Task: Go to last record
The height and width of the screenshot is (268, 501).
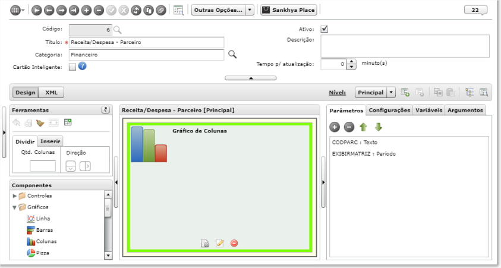Action: [x=74, y=10]
